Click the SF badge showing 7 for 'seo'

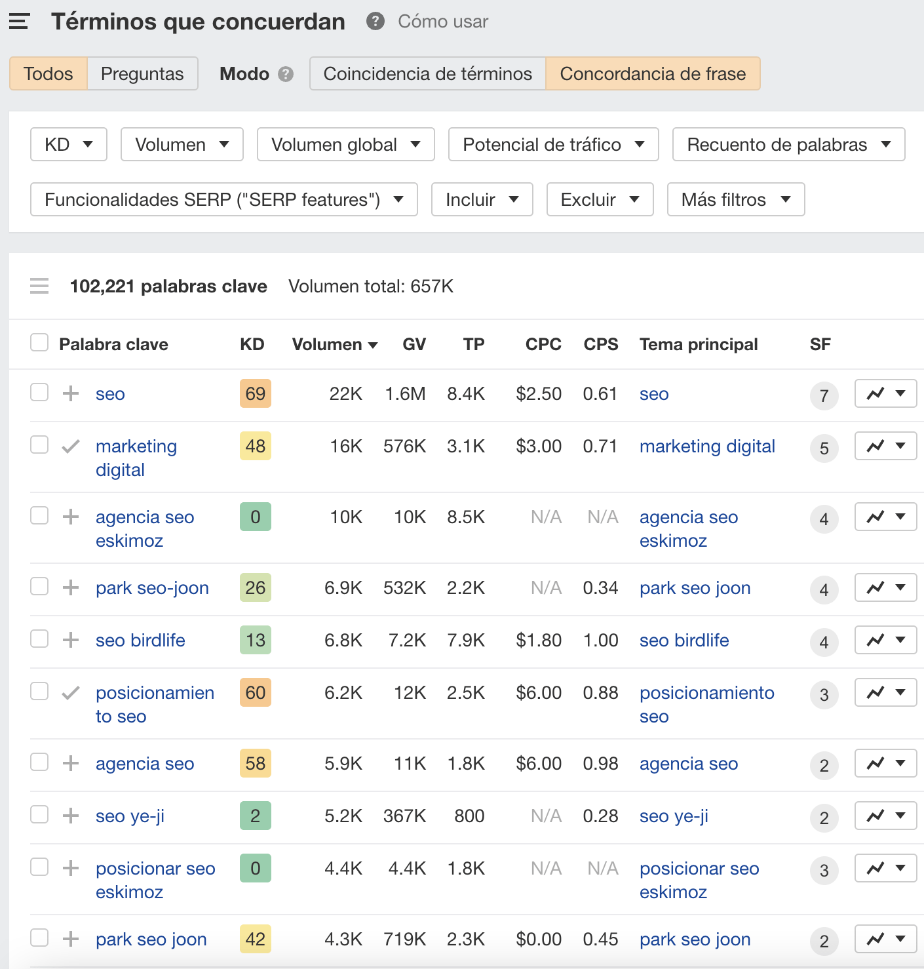coord(824,396)
